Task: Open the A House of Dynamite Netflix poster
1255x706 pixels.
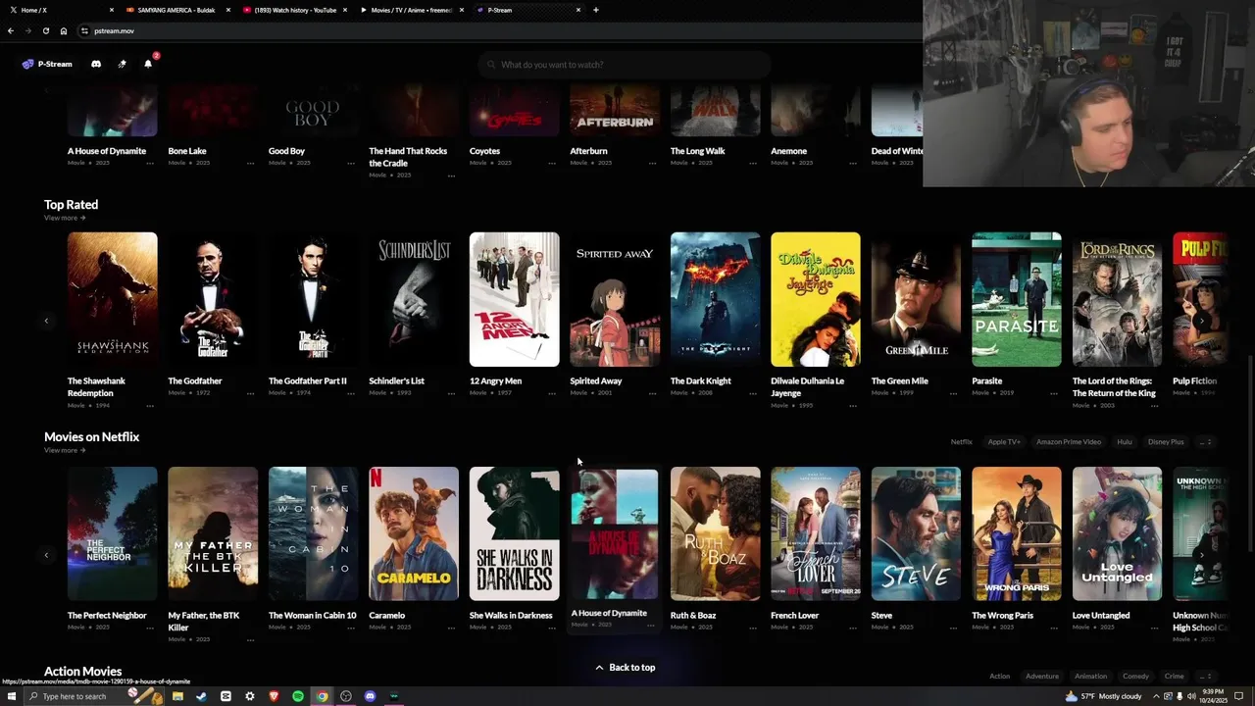Action: tap(615, 533)
